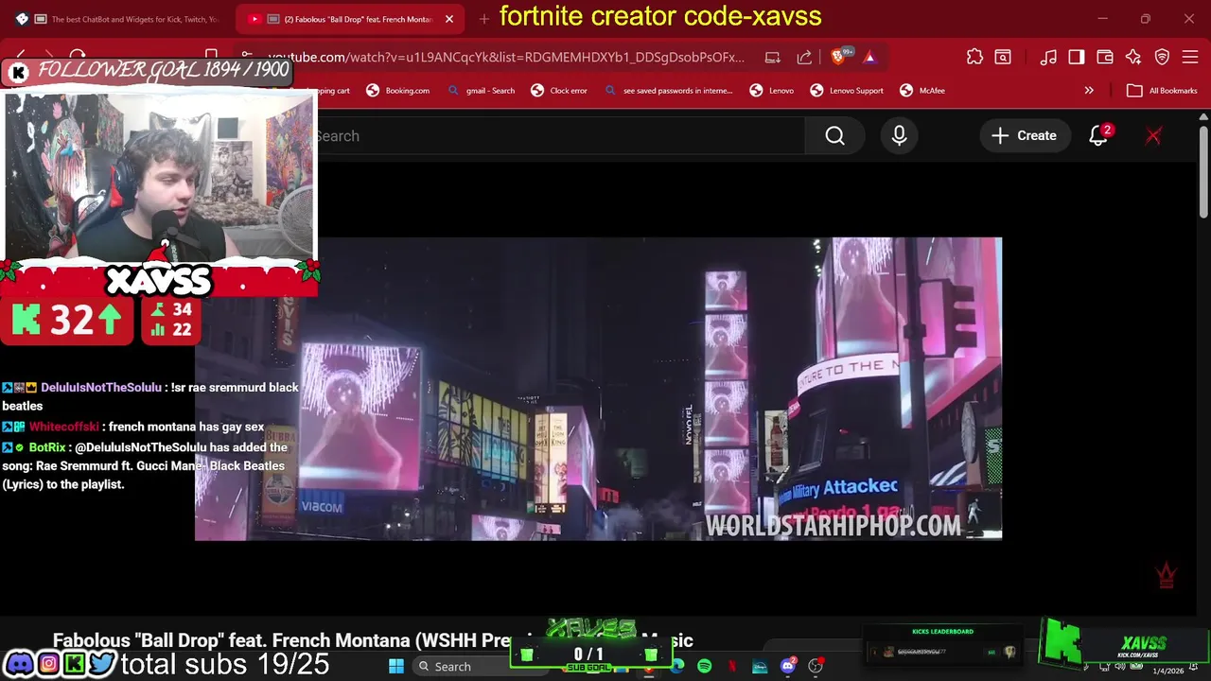Click the taskbar clock showing 1/4/2026

pyautogui.click(x=1168, y=670)
